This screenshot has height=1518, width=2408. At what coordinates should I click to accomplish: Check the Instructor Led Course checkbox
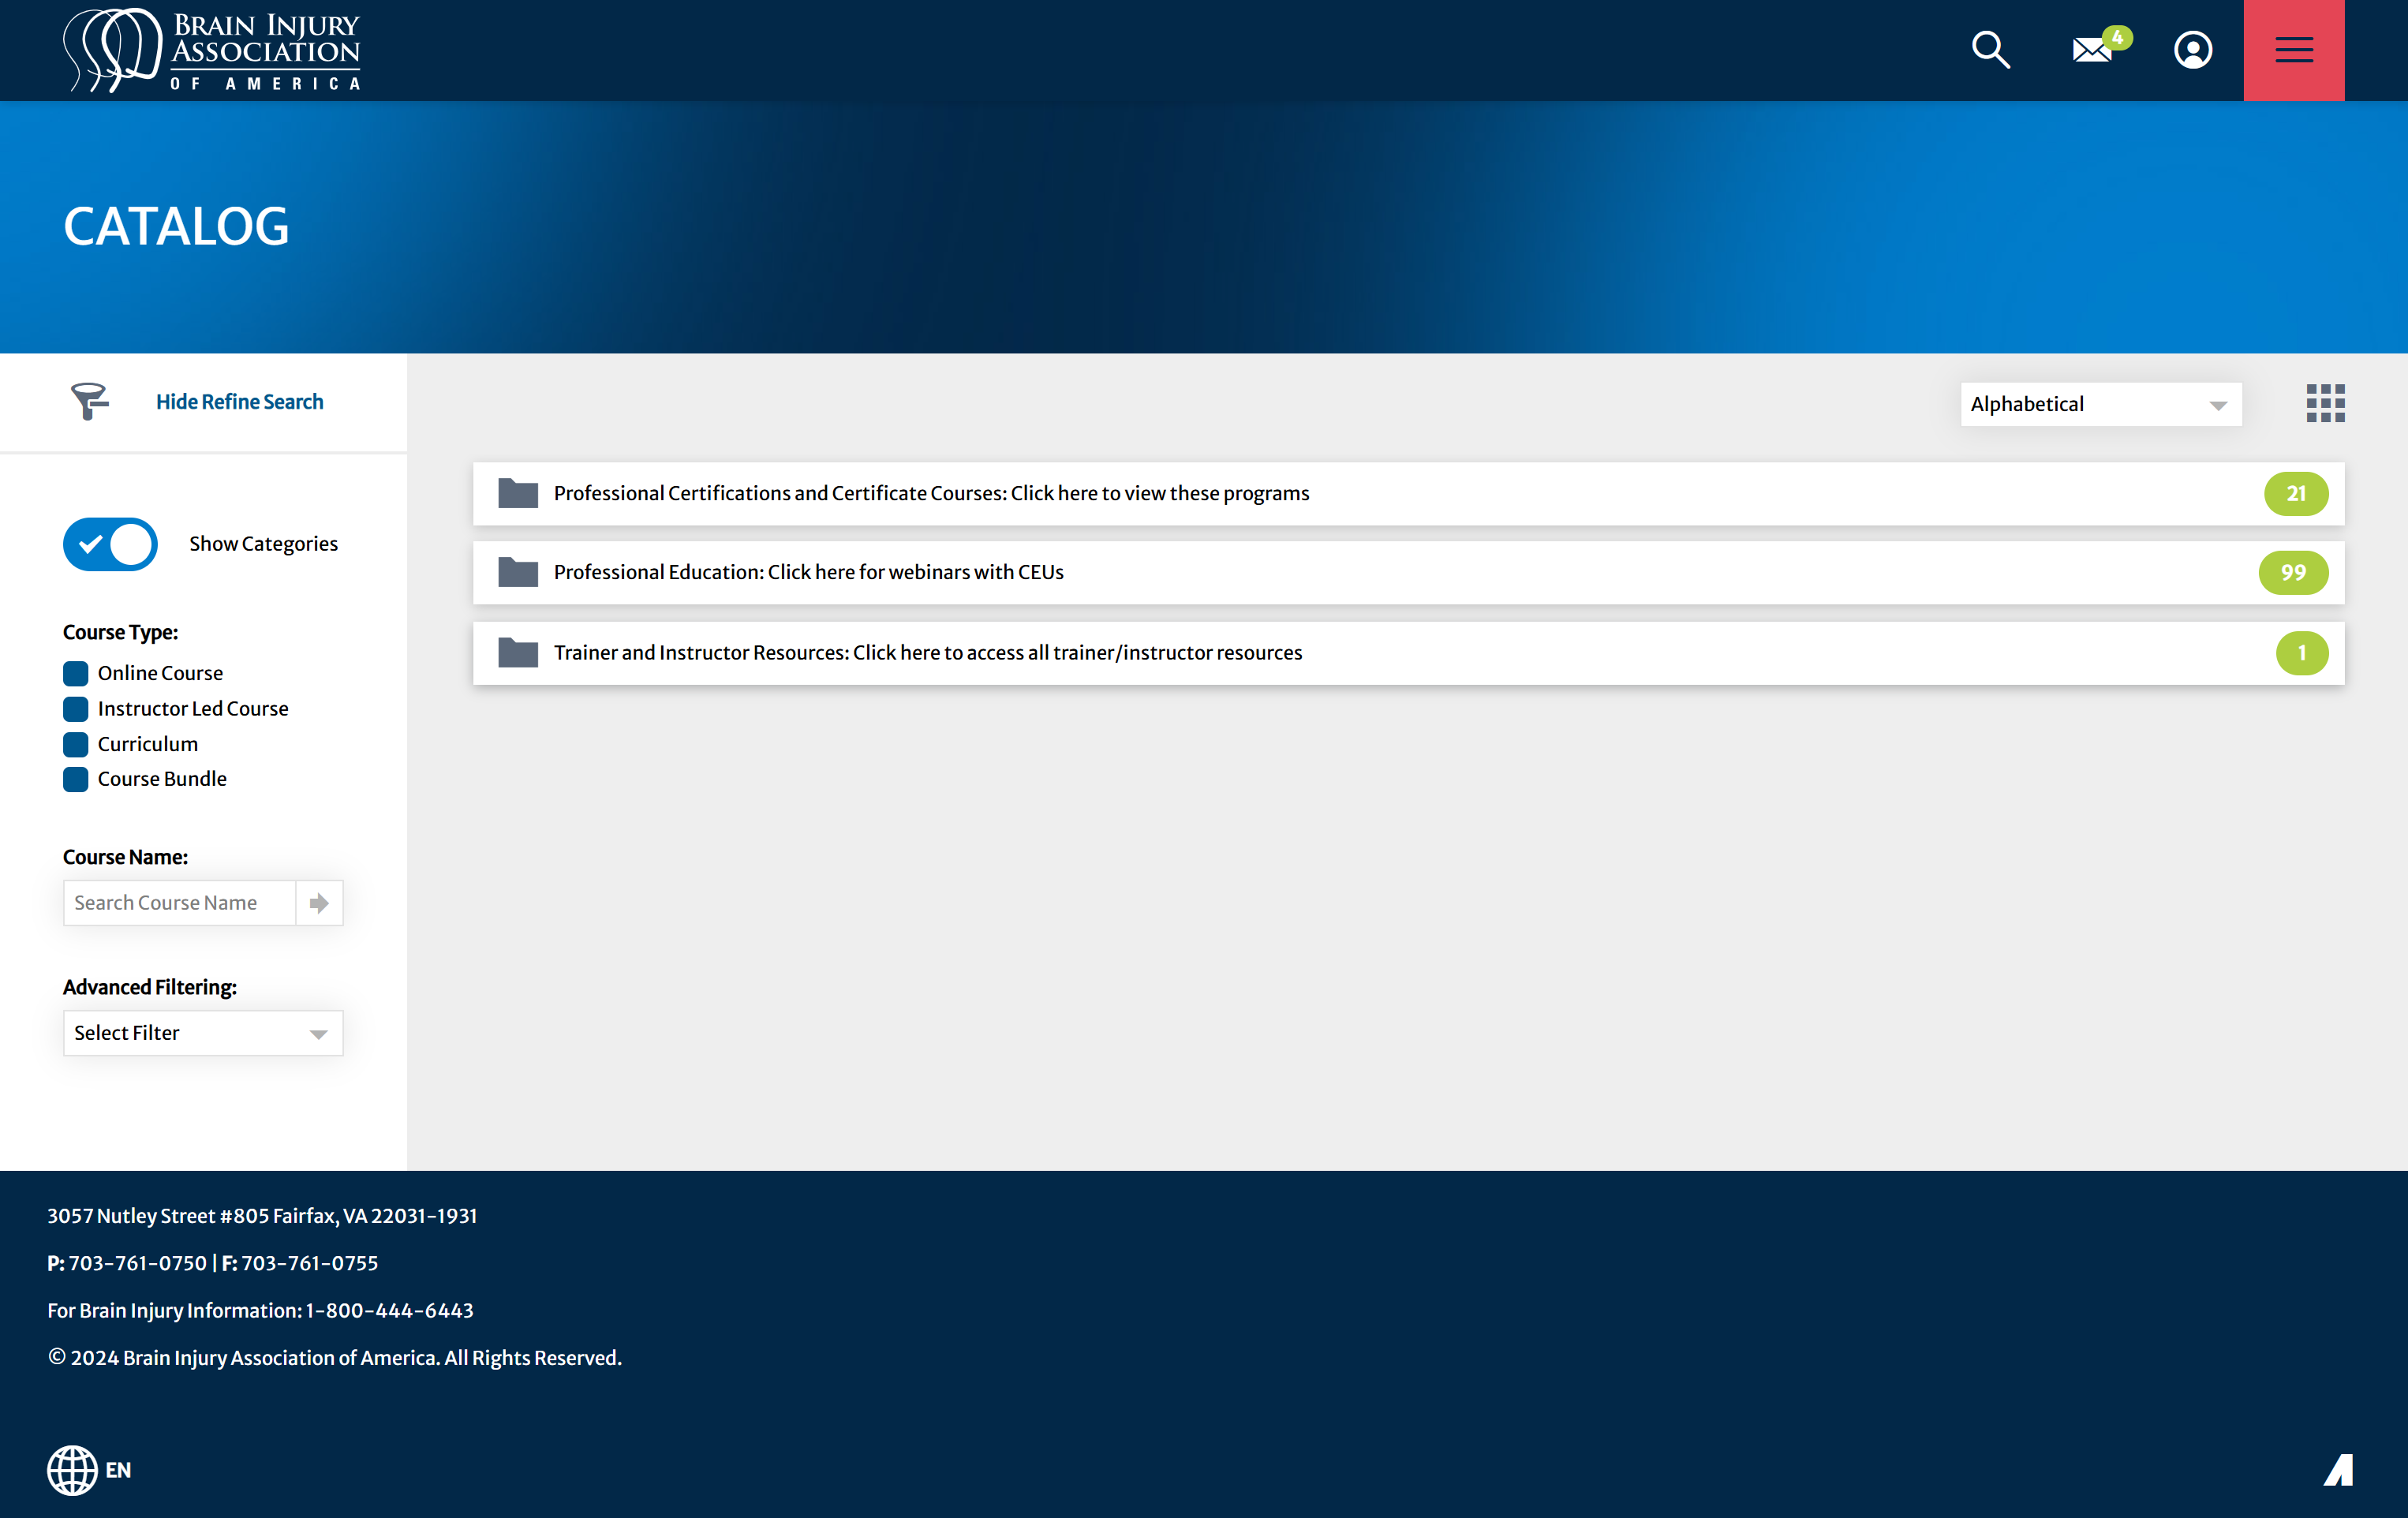(x=76, y=709)
